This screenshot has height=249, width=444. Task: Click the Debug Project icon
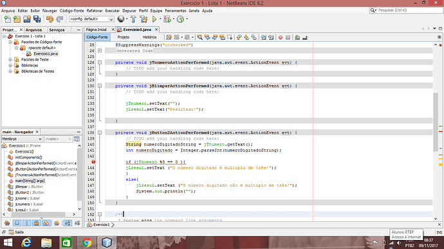[x=167, y=19]
